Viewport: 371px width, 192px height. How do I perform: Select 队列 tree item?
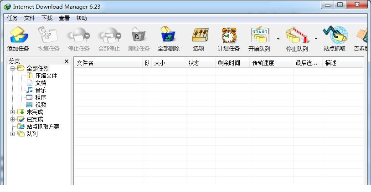click(x=32, y=134)
